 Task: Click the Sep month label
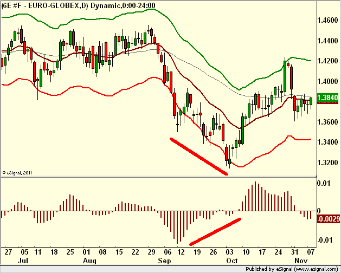pos(164,261)
